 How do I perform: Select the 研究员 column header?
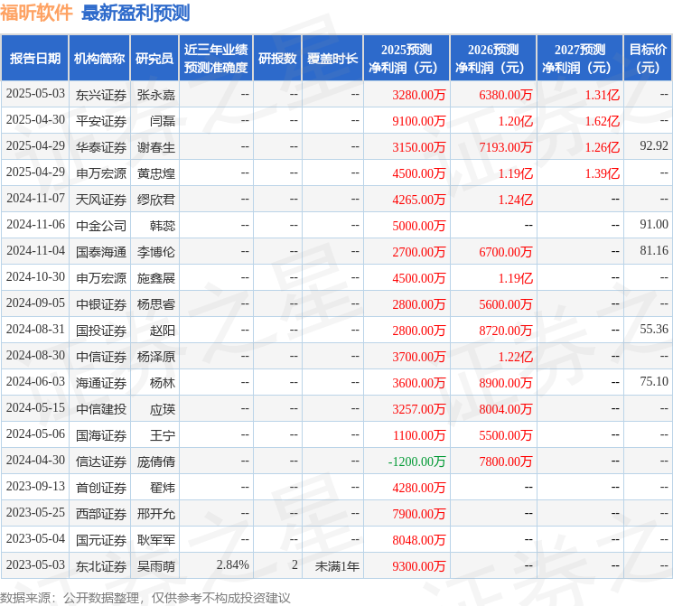(x=154, y=59)
